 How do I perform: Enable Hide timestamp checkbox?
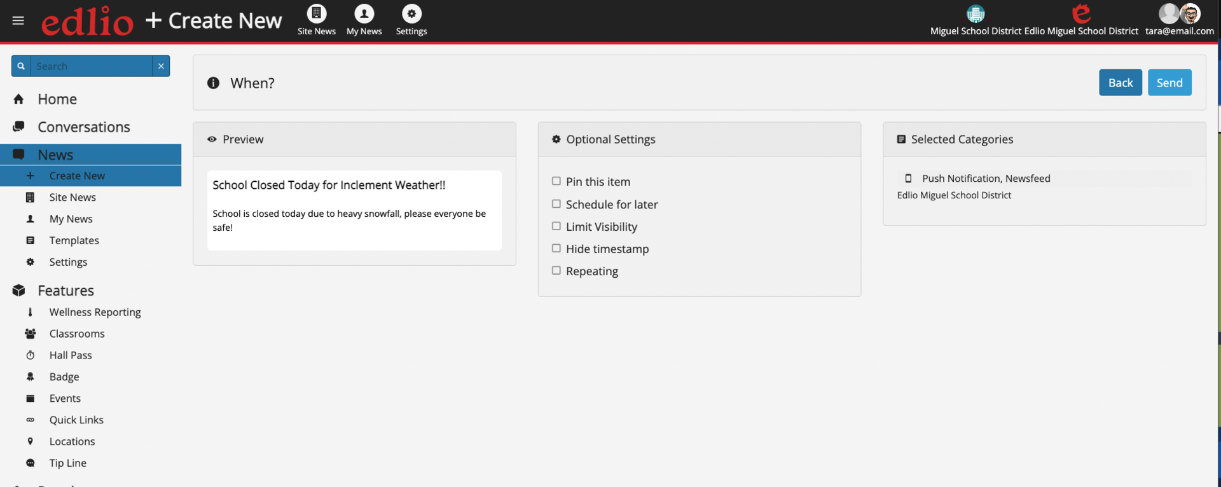pos(556,249)
